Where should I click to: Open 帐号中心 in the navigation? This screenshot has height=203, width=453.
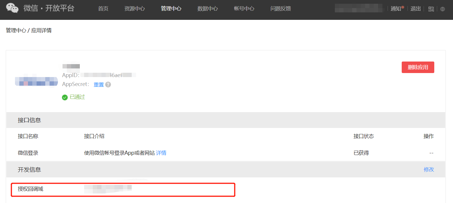(244, 9)
